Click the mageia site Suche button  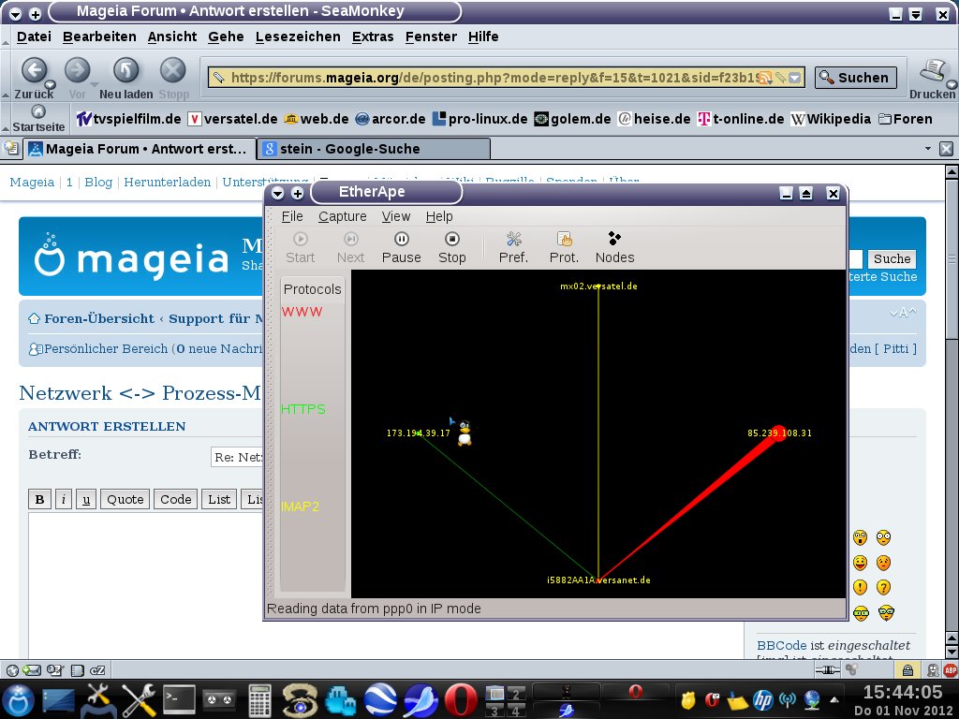892,258
